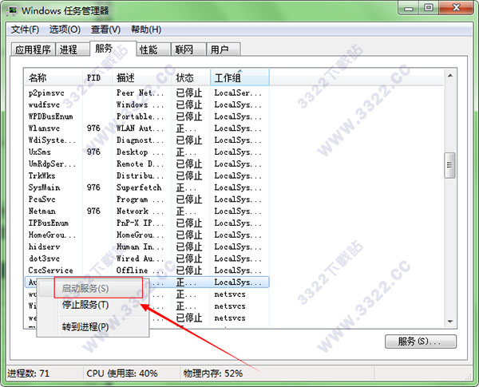The height and width of the screenshot is (387, 479).
Task: Click the LocalSer... workgroup cell
Action: click(238, 93)
